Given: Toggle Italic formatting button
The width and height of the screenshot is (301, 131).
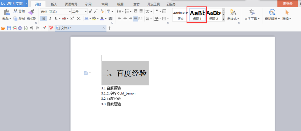Looking at the screenshot, I should pos(50,18).
